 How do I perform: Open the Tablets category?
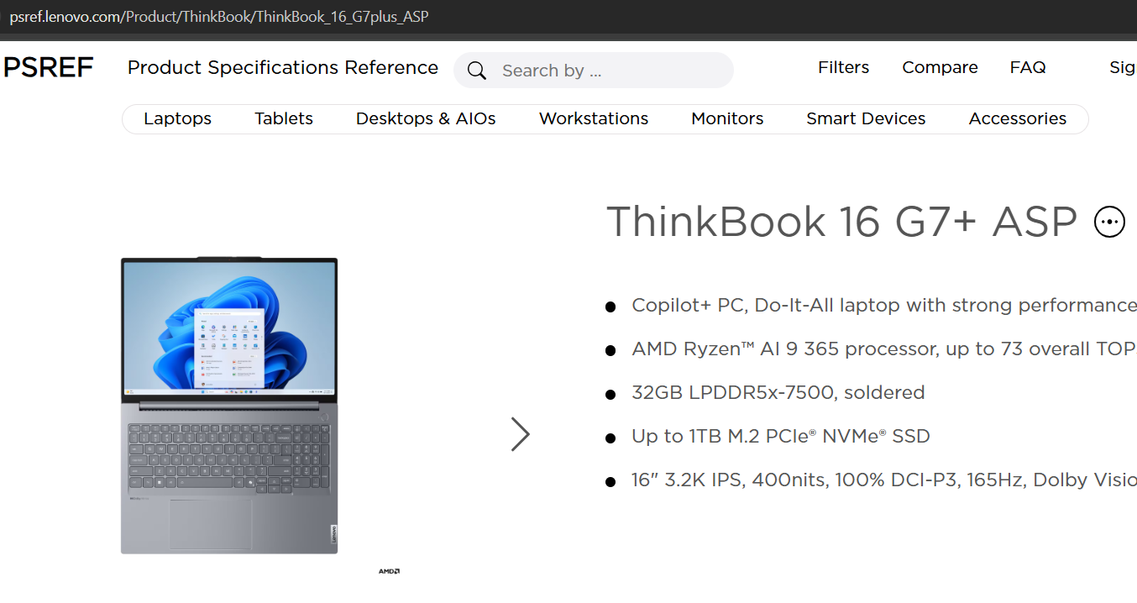tap(284, 118)
